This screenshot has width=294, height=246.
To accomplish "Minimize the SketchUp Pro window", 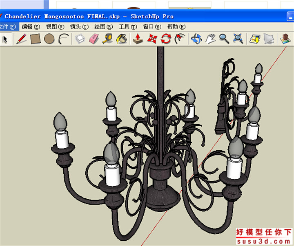I will [290, 17].
